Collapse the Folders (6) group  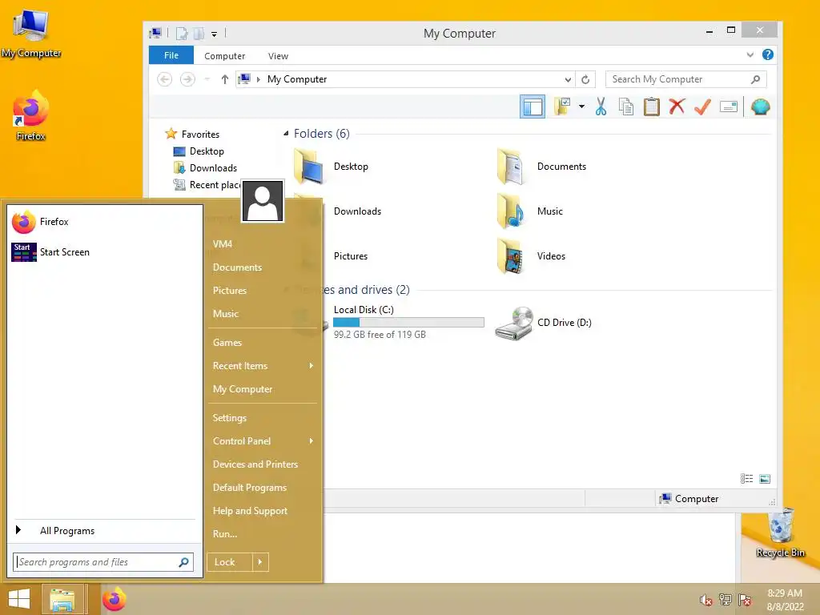(286, 134)
